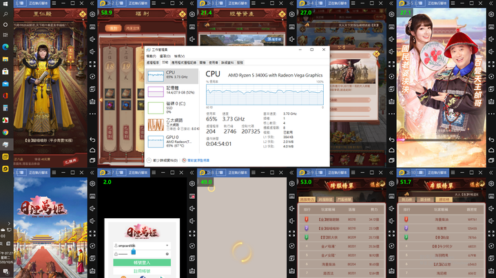Select 跨服勢力 tab in the 0-9 ranking window
The image size is (496, 278).
[307, 200]
